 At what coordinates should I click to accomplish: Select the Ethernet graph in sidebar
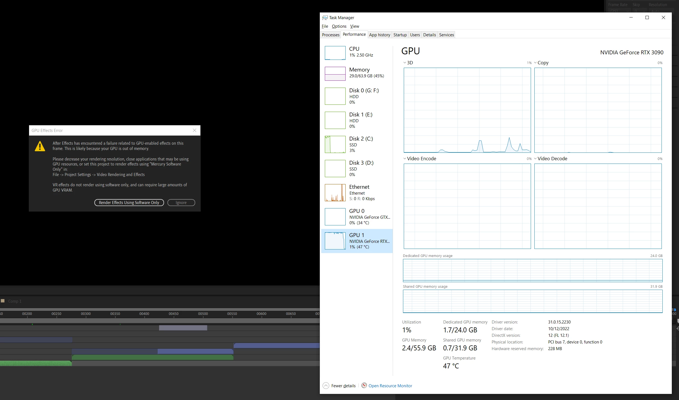tap(335, 193)
